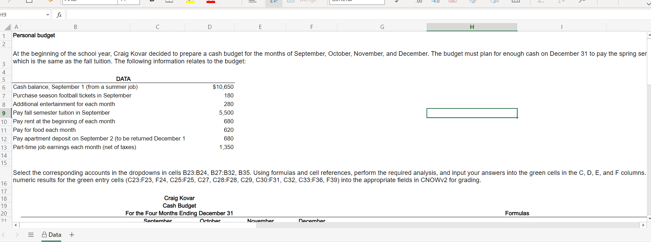The width and height of the screenshot is (651, 242).
Task: Click the 'Personal budget' title cell
Action: (x=34, y=35)
